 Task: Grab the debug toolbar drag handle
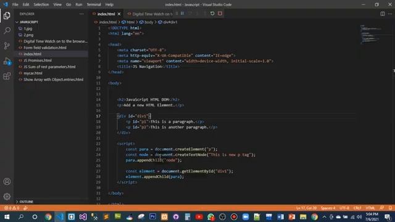(177, 14)
